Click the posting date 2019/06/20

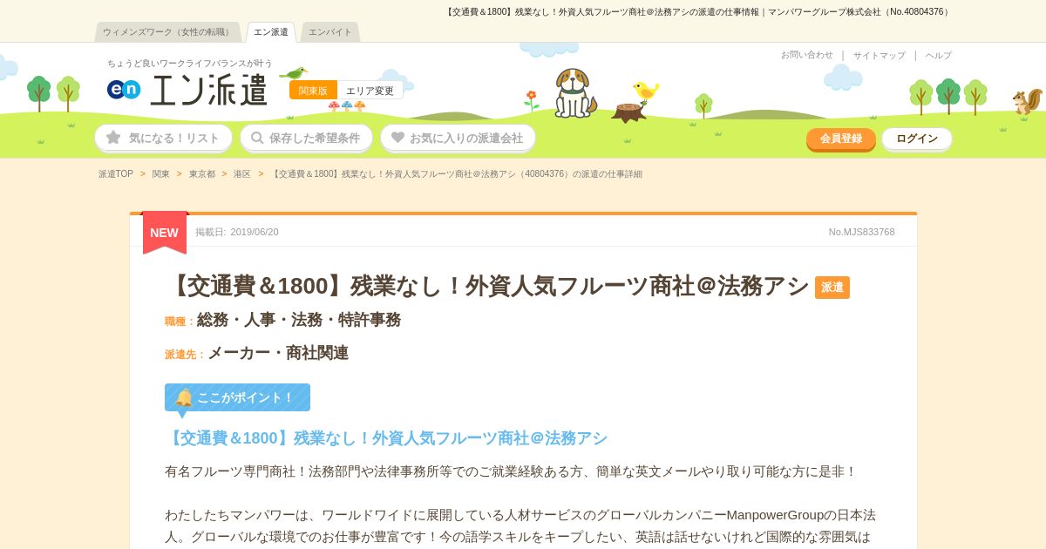255,232
